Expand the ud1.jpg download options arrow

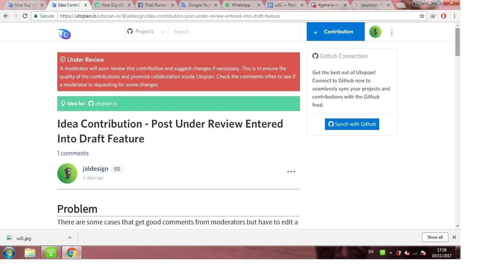tap(70, 238)
